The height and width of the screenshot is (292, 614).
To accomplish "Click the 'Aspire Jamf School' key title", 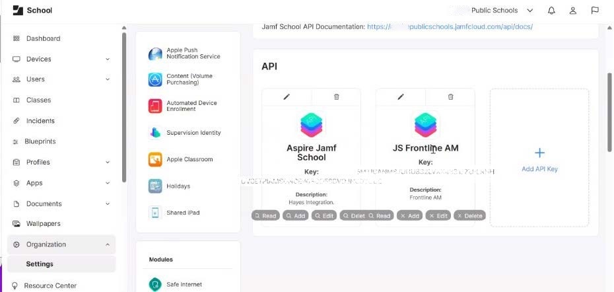I will click(x=312, y=153).
